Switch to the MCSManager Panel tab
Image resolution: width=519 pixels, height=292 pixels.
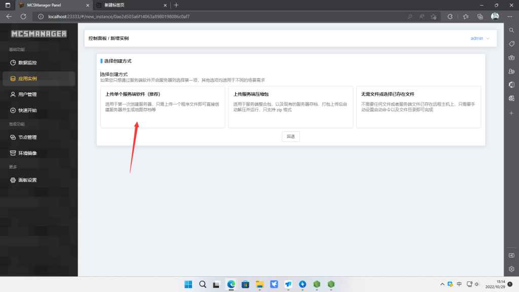coord(46,6)
